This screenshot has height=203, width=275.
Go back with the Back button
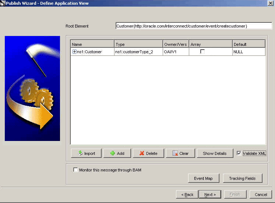pyautogui.click(x=187, y=195)
